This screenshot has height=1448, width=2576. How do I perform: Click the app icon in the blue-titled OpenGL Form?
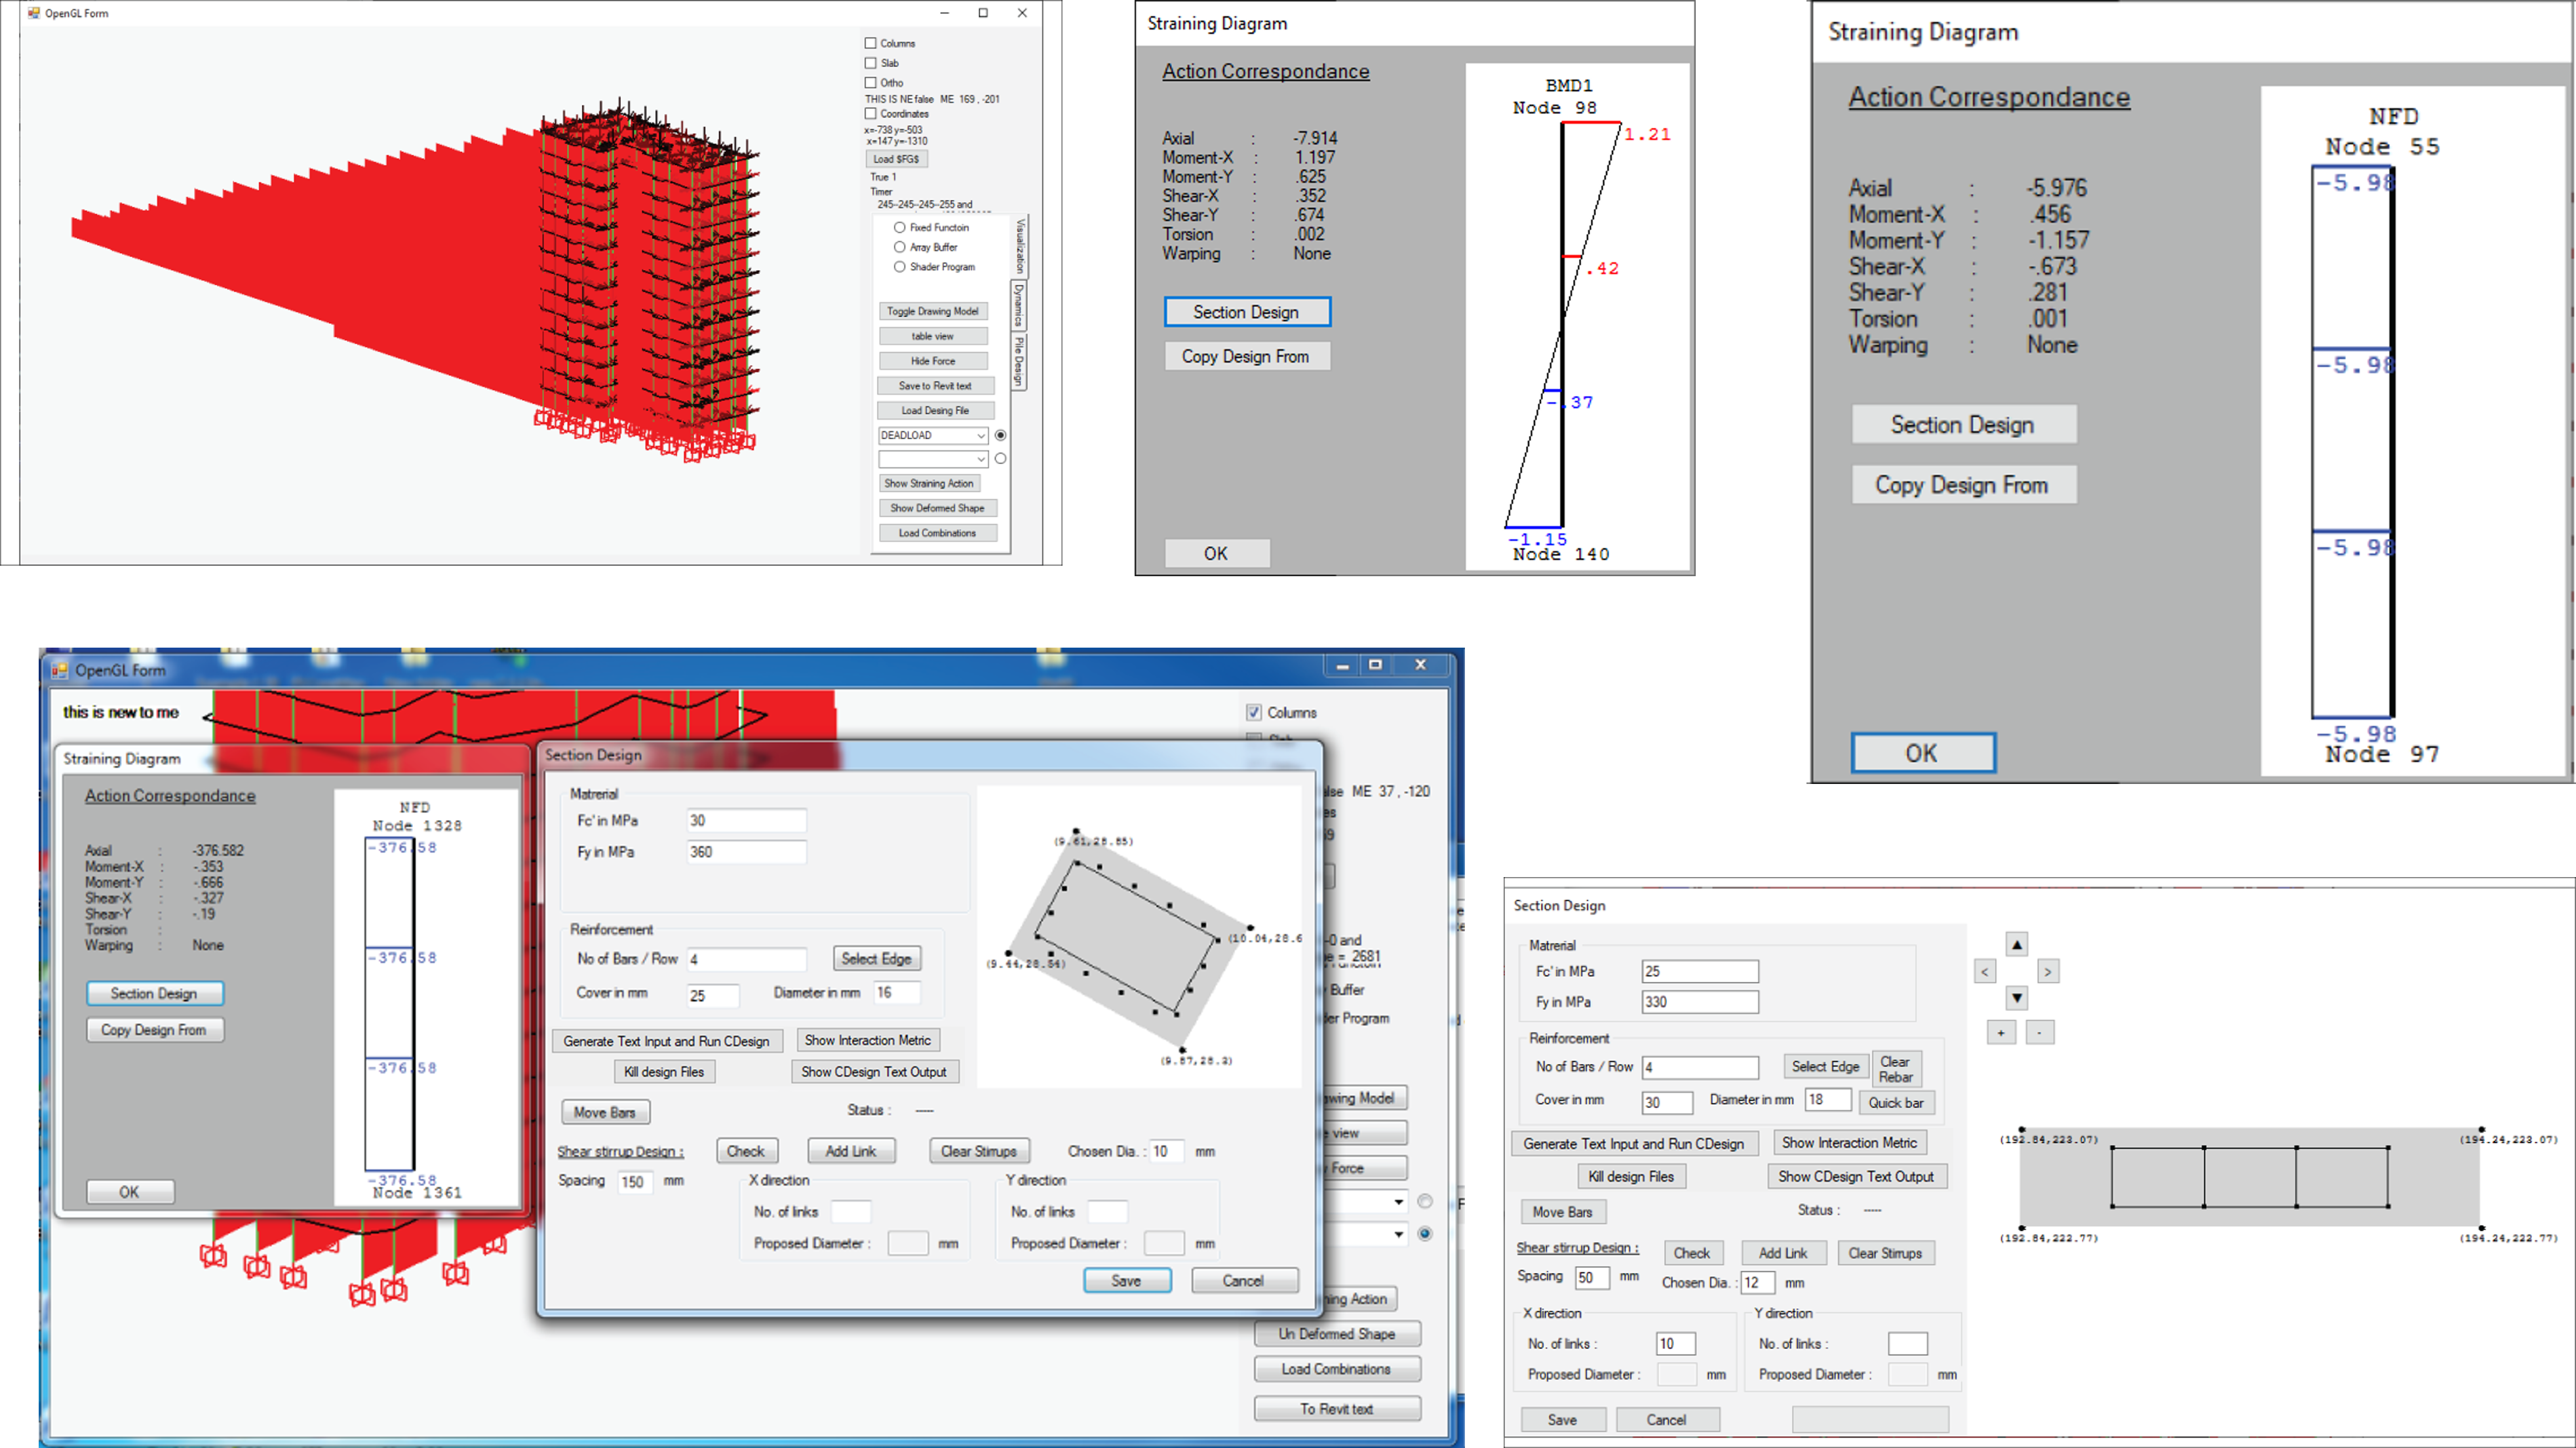(60, 670)
